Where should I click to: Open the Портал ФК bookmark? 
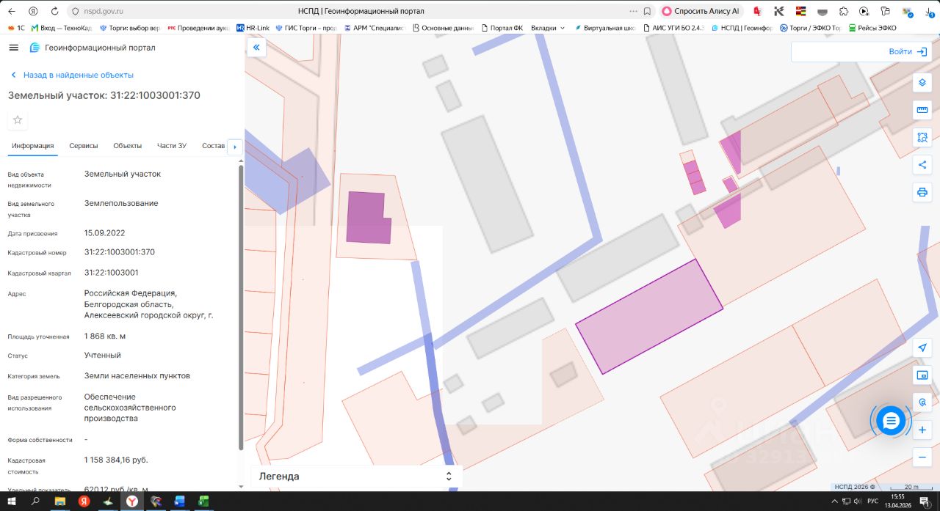(x=502, y=28)
